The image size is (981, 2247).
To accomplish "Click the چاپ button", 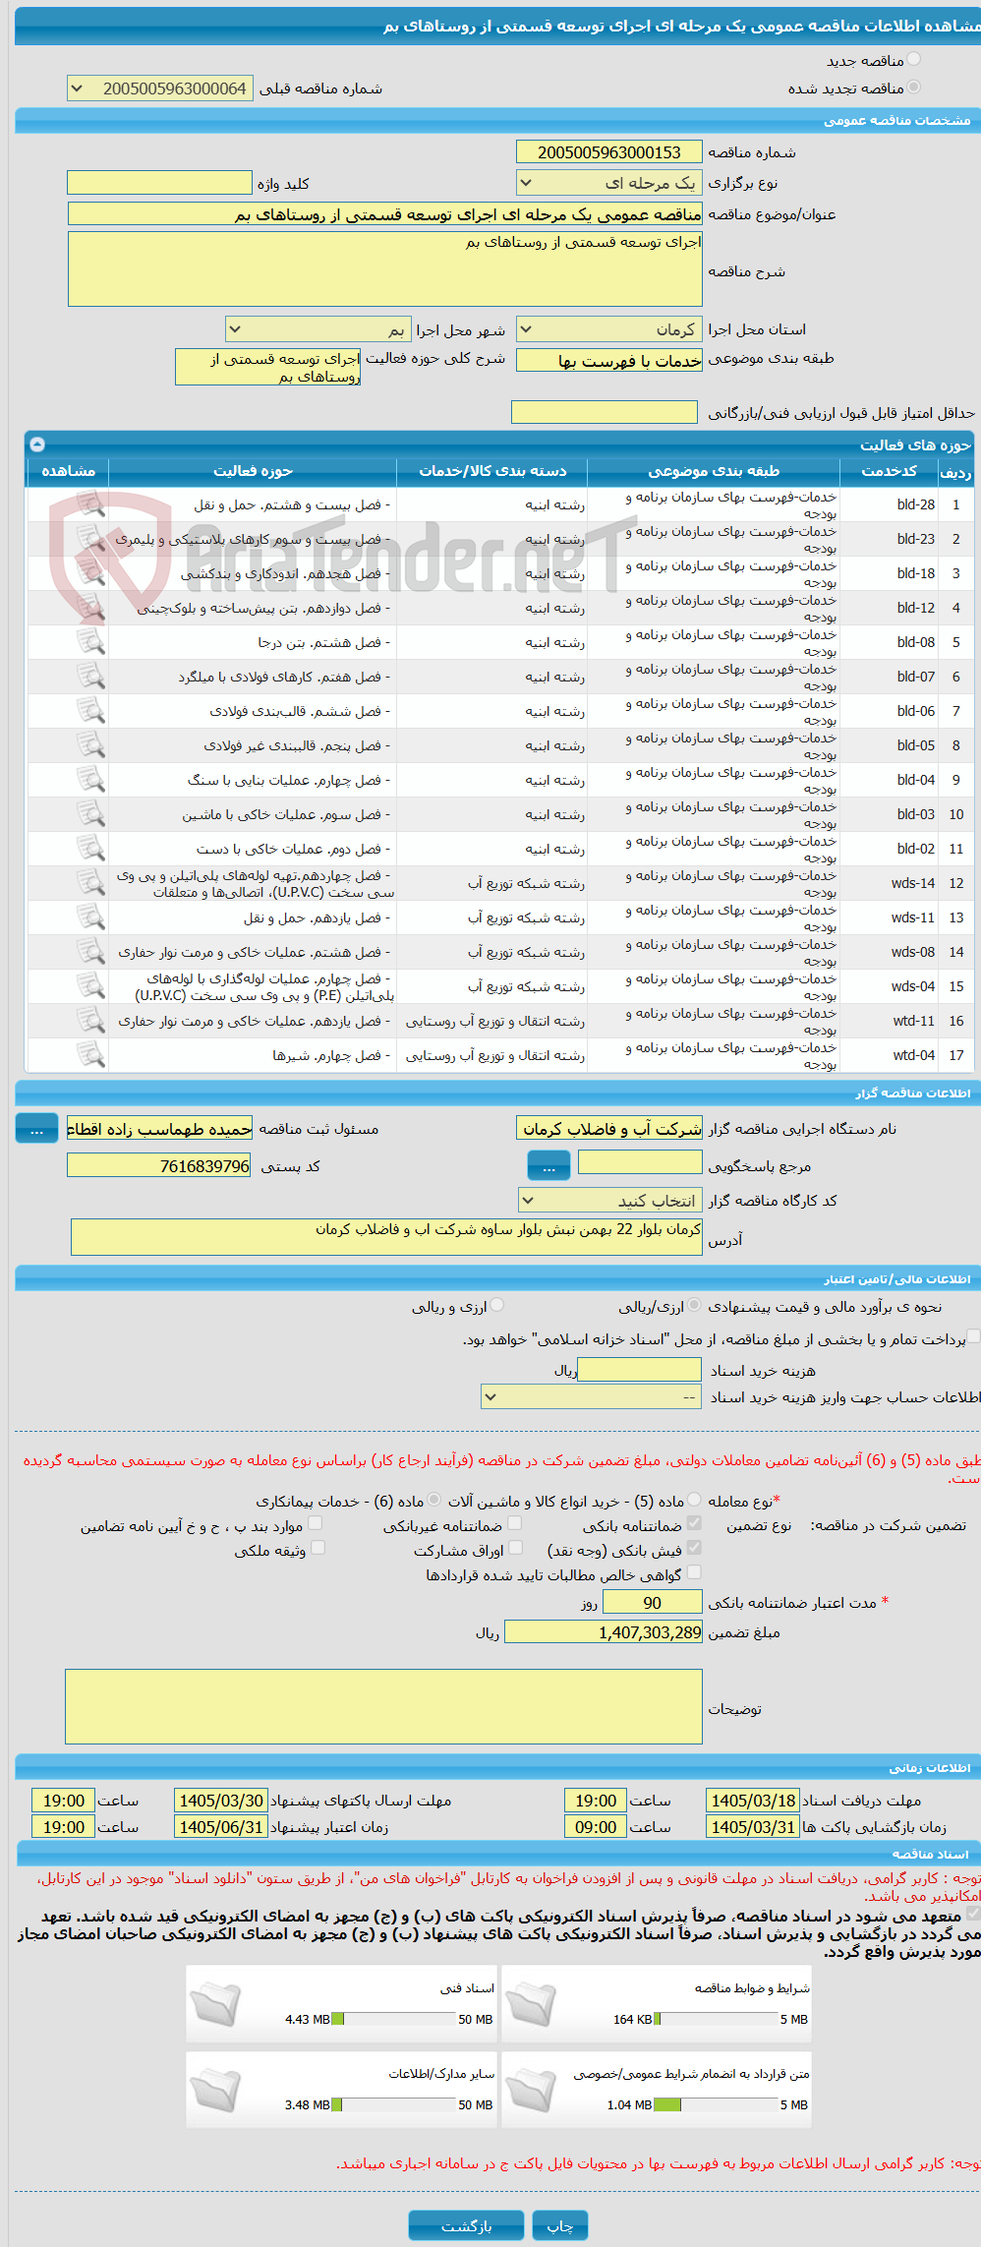I will (560, 2225).
